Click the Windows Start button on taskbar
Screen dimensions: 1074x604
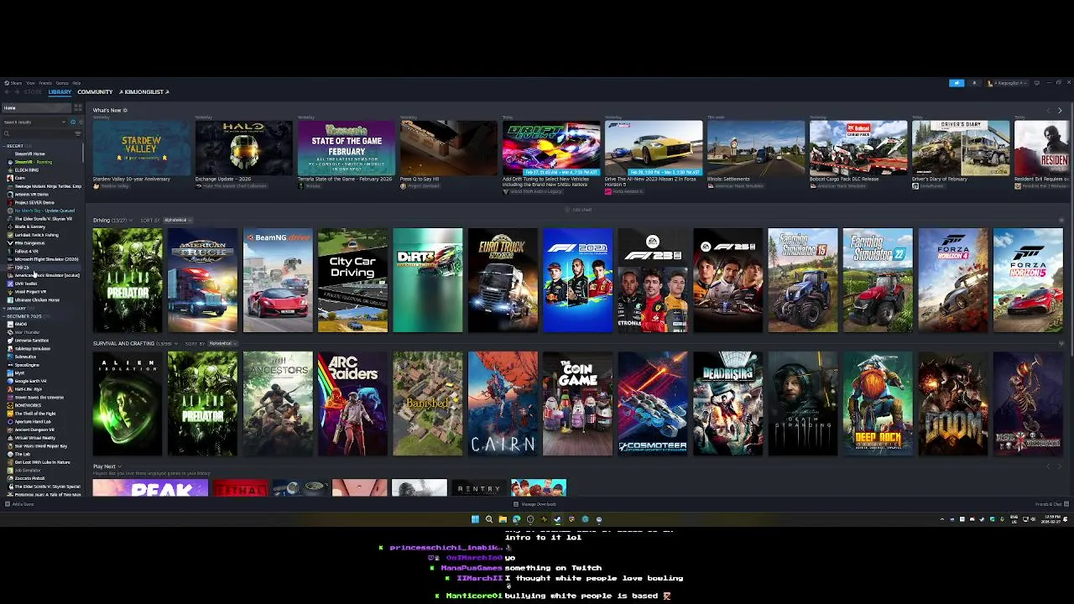(475, 519)
